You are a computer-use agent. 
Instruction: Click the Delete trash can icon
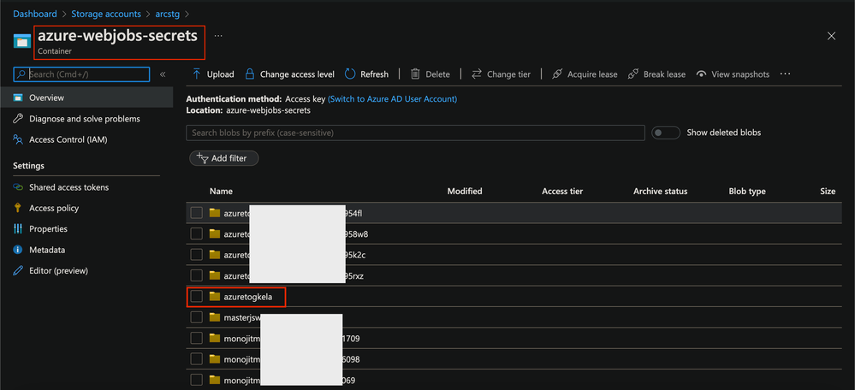pyautogui.click(x=415, y=74)
